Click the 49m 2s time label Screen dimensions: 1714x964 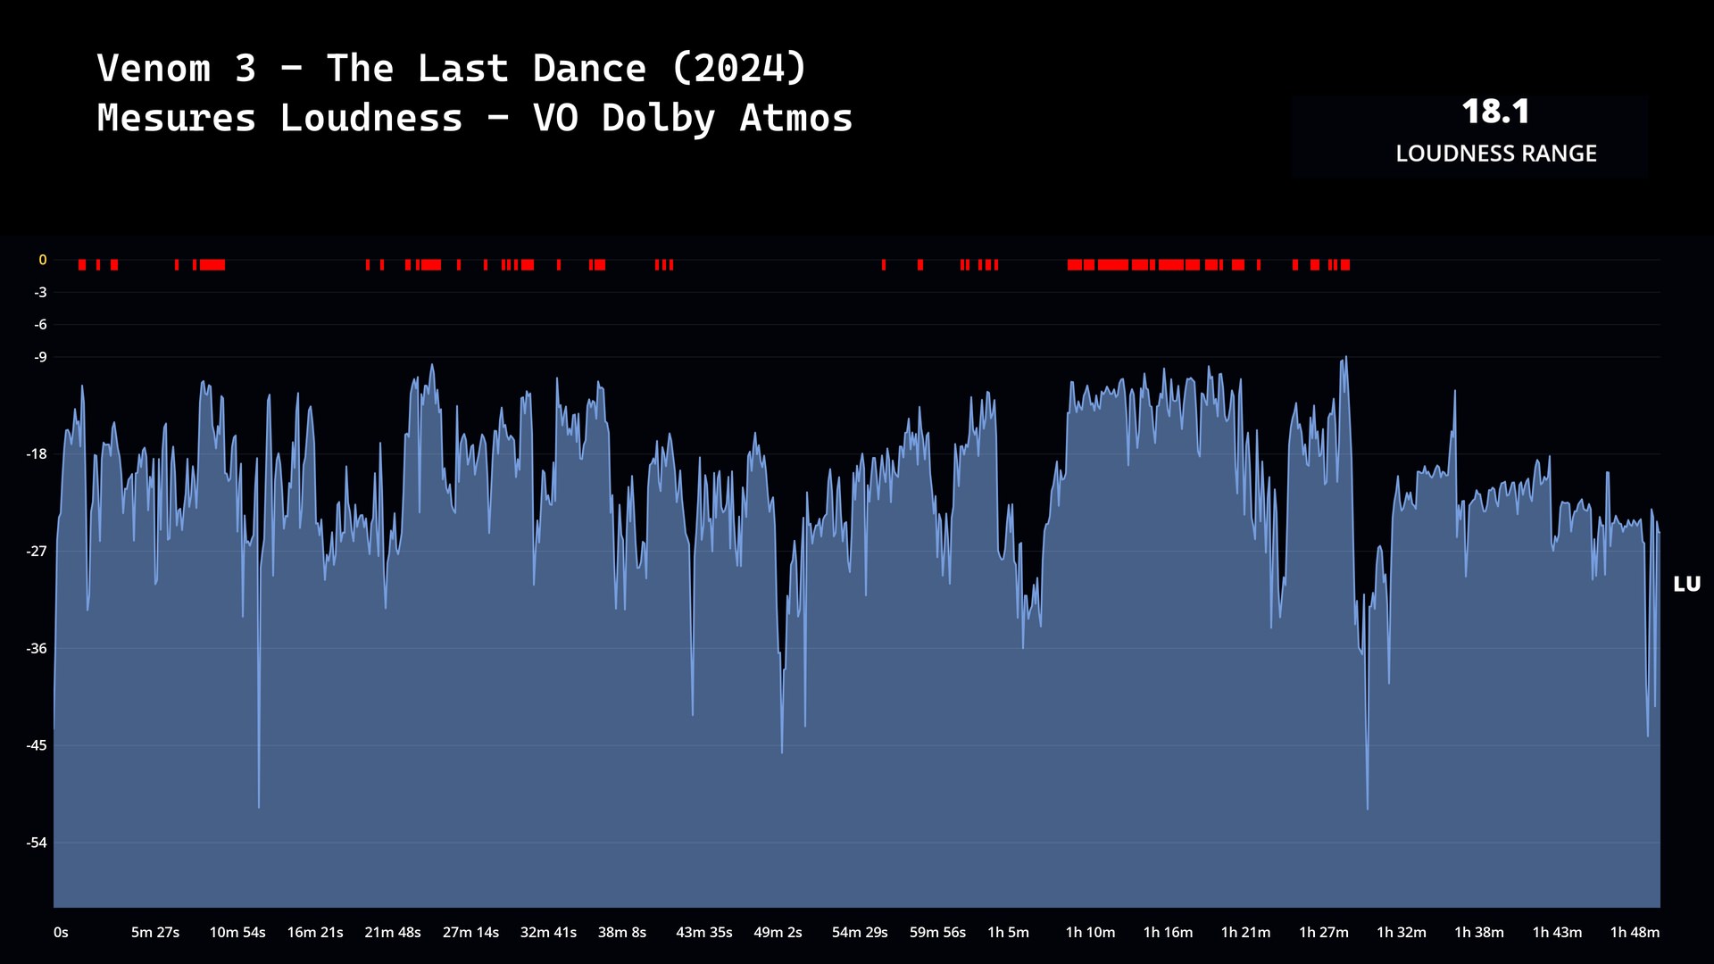[x=778, y=932]
